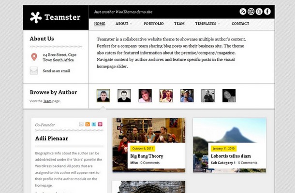
Task: Open the RSS feed icon in header
Action: 243,12
